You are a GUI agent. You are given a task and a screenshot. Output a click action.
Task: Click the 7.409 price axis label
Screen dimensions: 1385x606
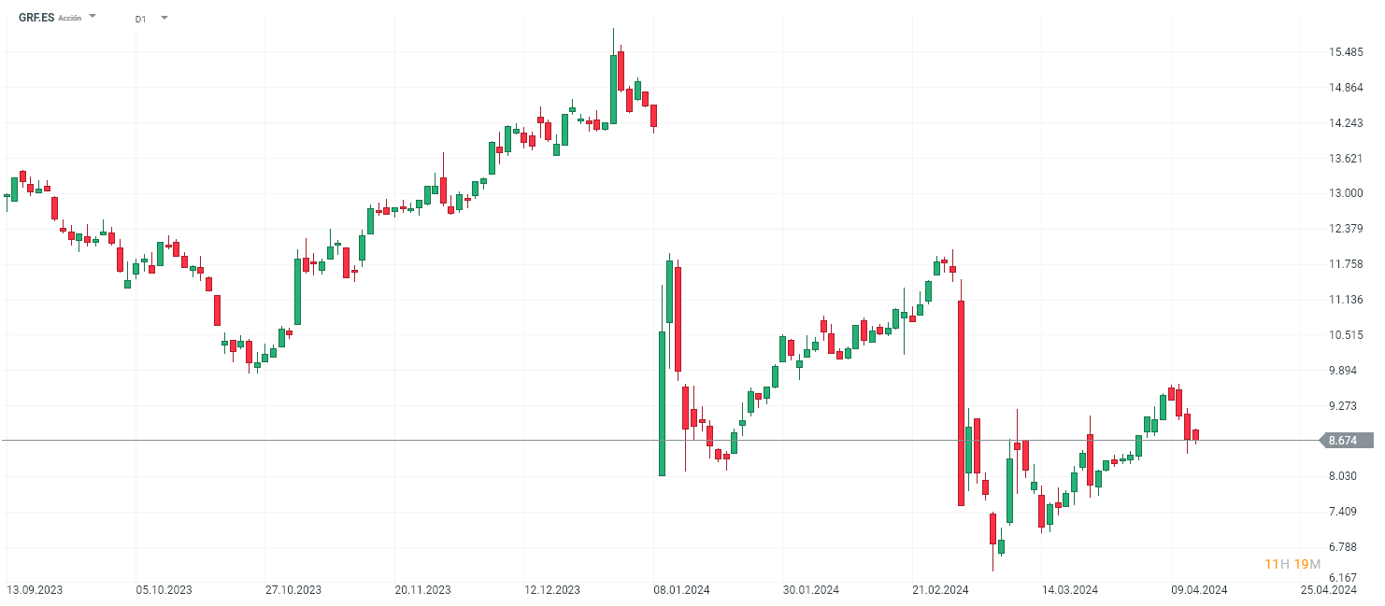(x=1346, y=512)
